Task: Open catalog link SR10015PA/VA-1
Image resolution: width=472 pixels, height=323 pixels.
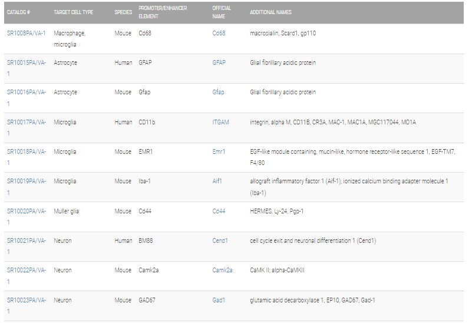Action: click(27, 68)
